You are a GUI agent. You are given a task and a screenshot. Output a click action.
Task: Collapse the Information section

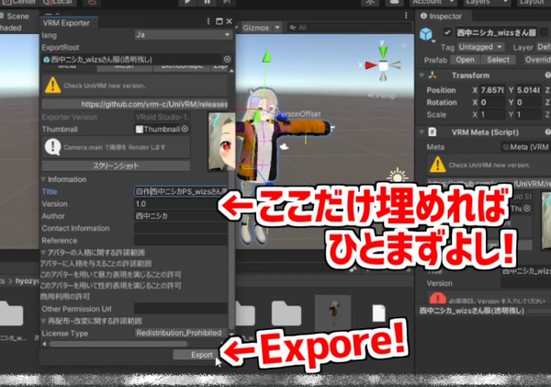[43, 179]
